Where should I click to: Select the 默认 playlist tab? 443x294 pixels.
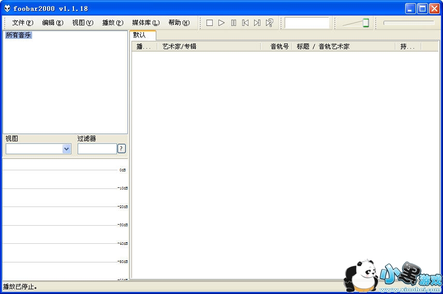143,35
